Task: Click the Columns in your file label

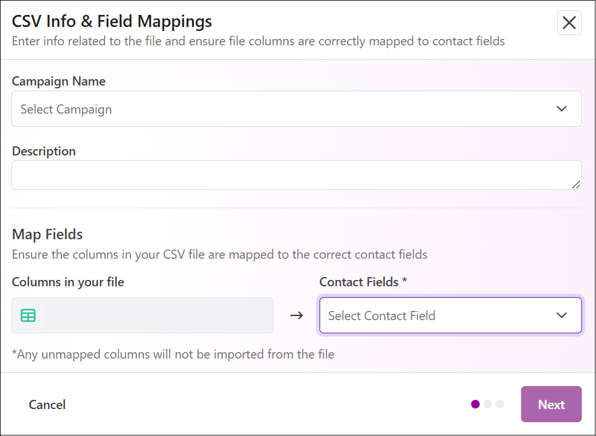Action: coord(68,282)
